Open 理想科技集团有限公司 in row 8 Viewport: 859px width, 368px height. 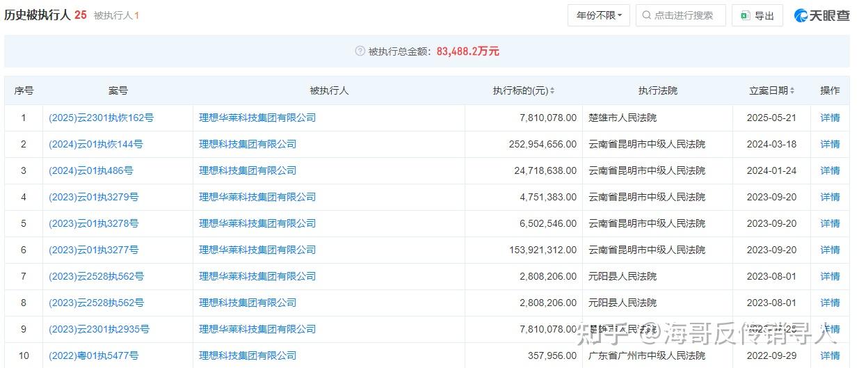pos(248,303)
